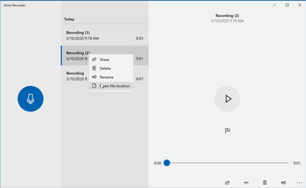Open the See more ellipsis menu
306x188 pixels.
point(299,183)
